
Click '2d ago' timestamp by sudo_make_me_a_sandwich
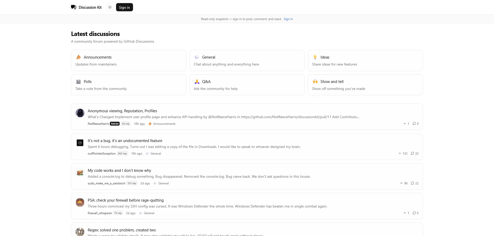coord(145,183)
